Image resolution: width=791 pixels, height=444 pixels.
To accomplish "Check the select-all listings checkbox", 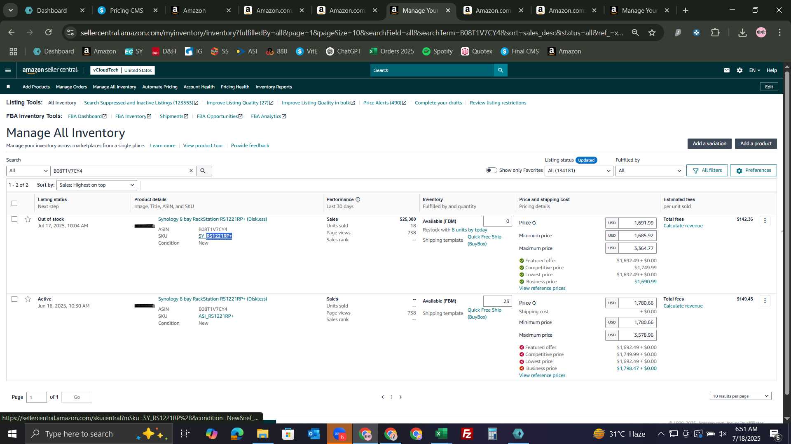I will tap(14, 203).
